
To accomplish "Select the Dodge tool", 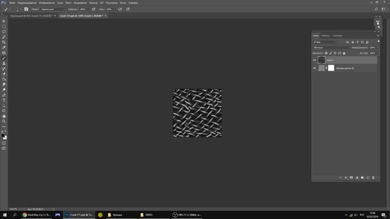I will click(x=4, y=89).
